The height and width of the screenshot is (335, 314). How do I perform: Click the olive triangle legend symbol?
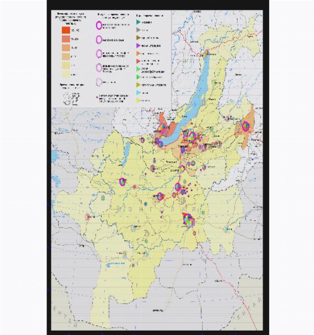pyautogui.click(x=138, y=85)
